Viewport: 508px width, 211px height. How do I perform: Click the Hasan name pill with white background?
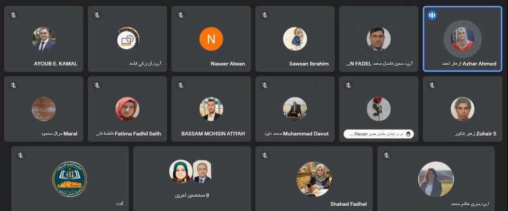coord(378,134)
